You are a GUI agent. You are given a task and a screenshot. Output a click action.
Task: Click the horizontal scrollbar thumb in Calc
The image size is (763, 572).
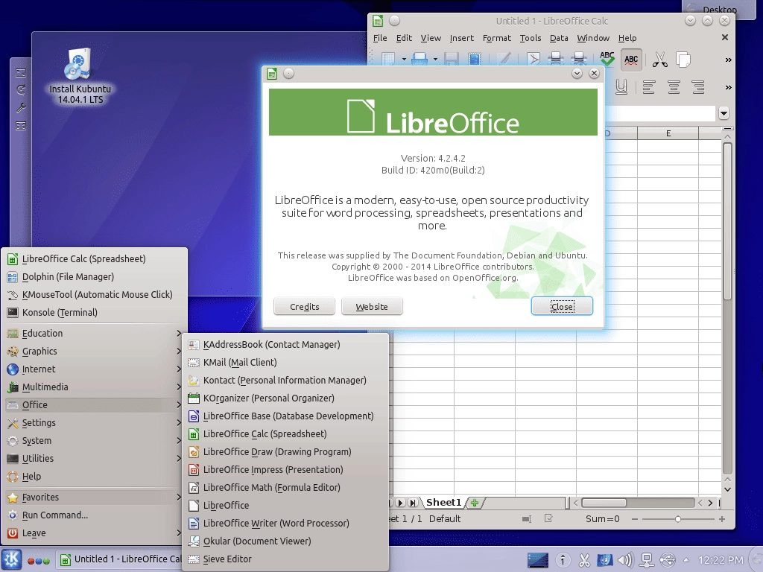(604, 503)
